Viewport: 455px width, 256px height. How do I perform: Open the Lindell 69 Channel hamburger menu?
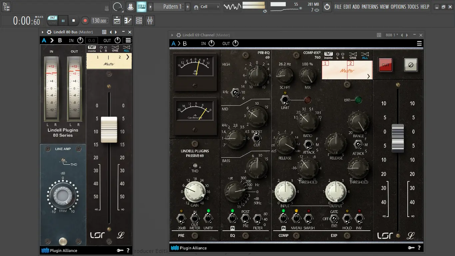click(419, 43)
